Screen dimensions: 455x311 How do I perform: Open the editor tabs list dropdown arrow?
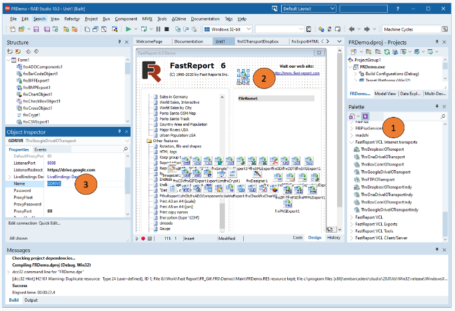point(339,41)
